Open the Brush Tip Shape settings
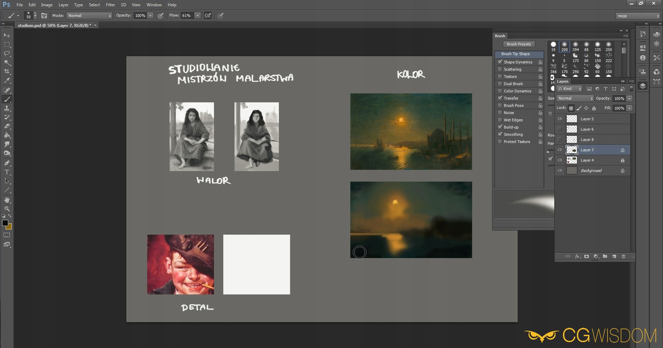 (x=516, y=54)
